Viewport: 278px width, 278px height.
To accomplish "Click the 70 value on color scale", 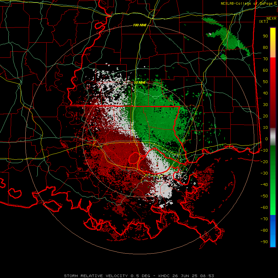I will pyautogui.click(x=265, y=59).
